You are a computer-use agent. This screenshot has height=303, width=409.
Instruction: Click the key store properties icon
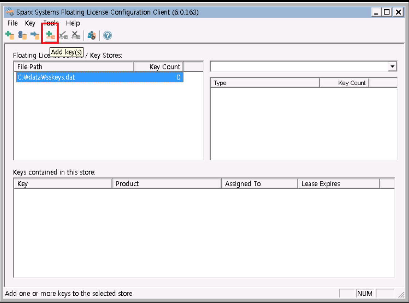(x=23, y=35)
